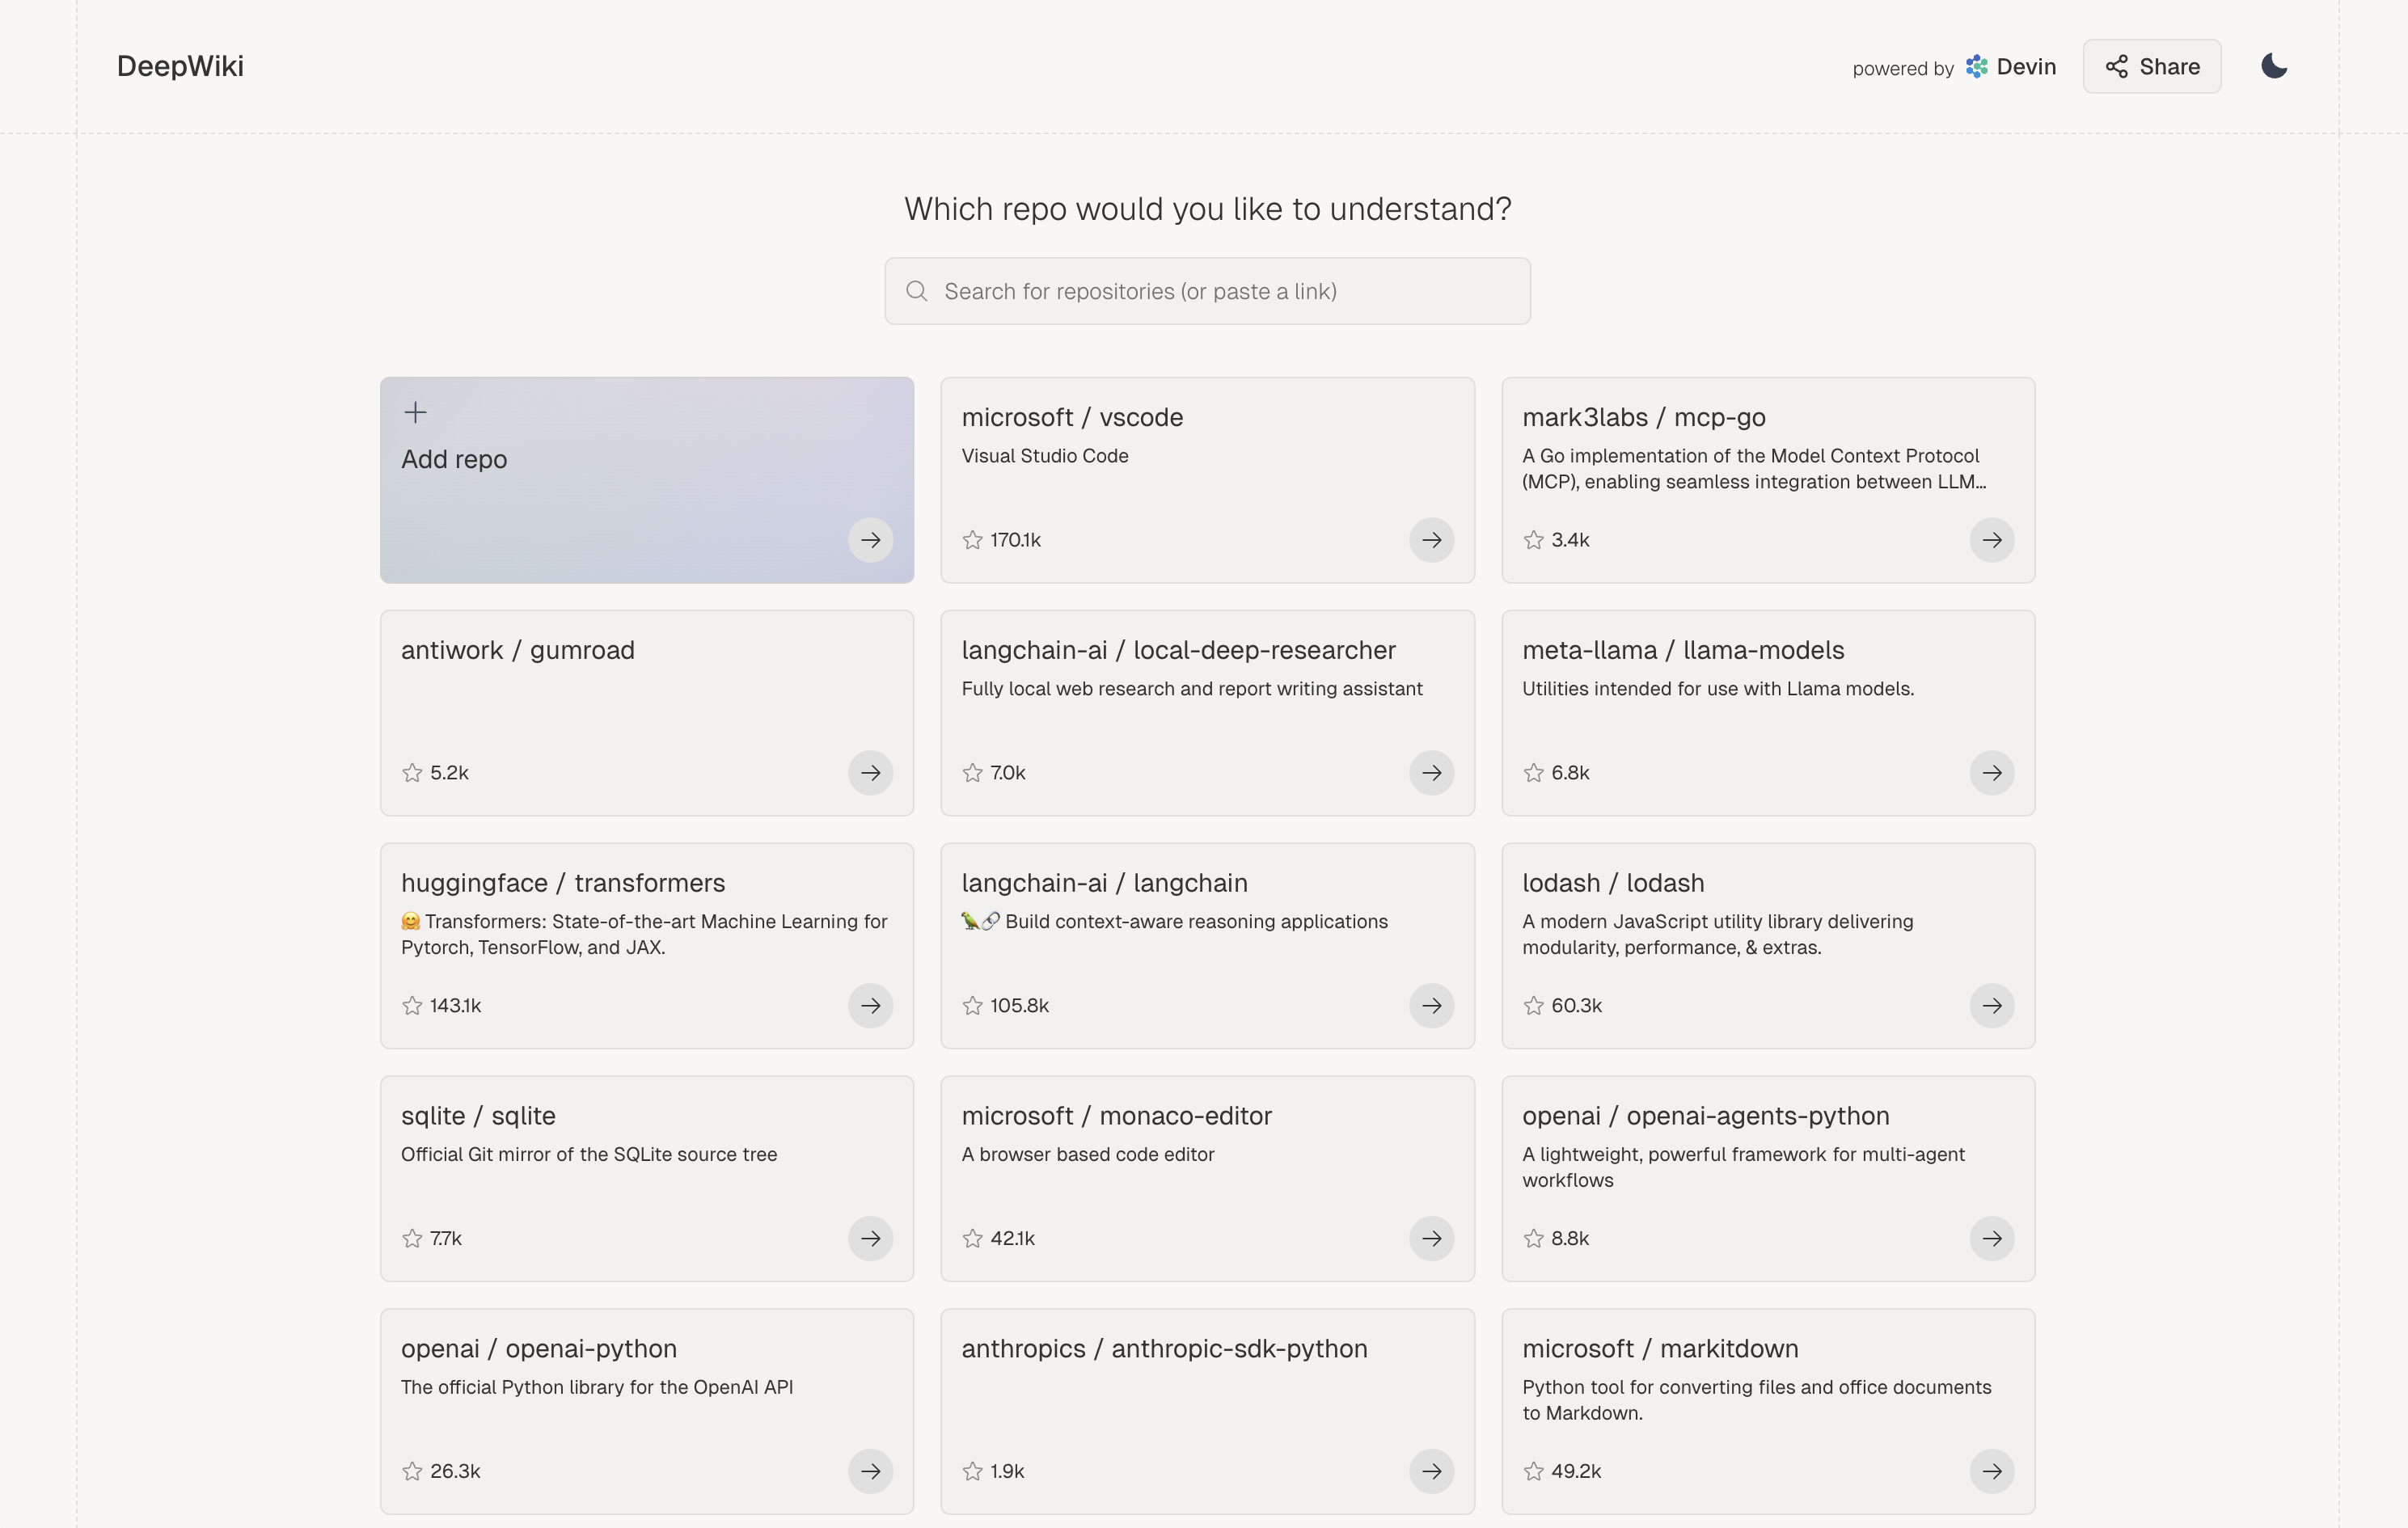
Task: Click arrow icon on mark3labs / mcp-go card
Action: coord(1992,540)
